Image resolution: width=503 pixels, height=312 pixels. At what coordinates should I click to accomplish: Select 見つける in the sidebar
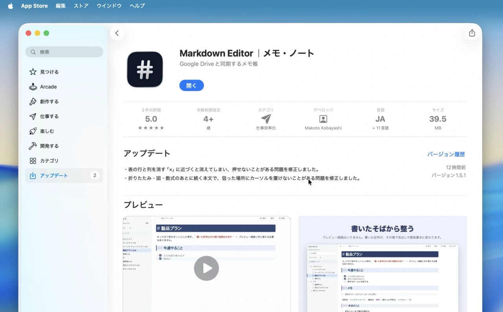(x=64, y=72)
